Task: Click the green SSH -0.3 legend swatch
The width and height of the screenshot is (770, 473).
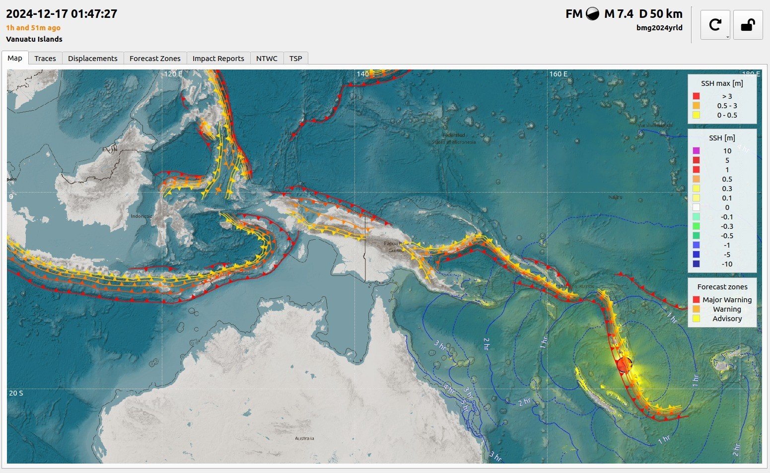Action: pos(696,226)
